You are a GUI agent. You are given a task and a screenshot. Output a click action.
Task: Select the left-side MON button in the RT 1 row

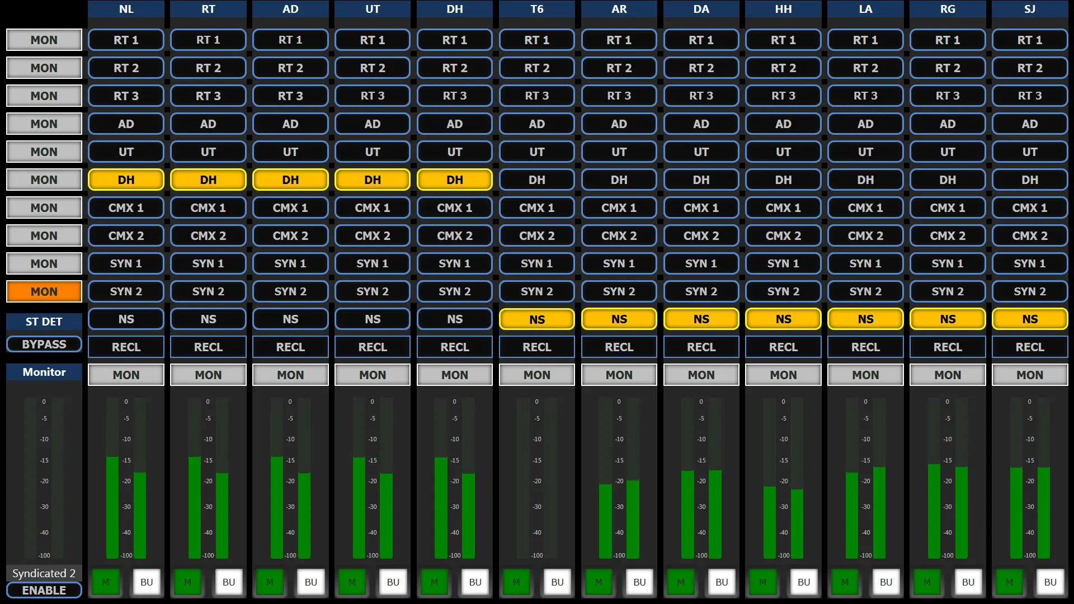point(44,40)
